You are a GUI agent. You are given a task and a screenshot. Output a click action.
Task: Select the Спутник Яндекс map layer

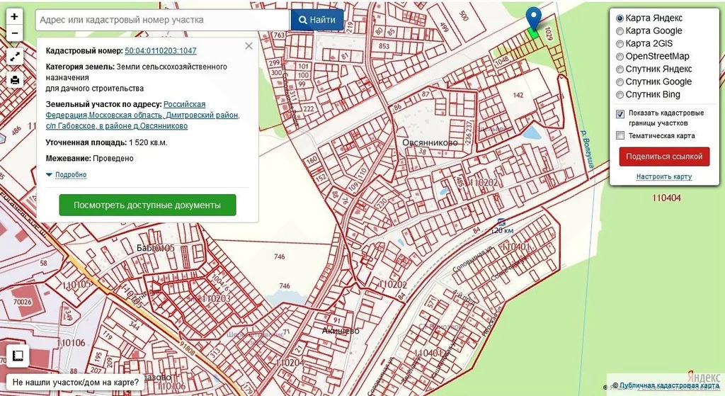(x=620, y=69)
